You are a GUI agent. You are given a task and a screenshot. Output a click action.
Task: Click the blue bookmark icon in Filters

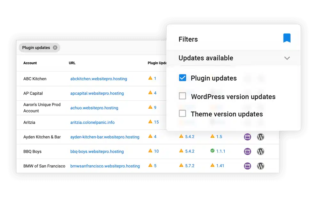[x=287, y=38]
